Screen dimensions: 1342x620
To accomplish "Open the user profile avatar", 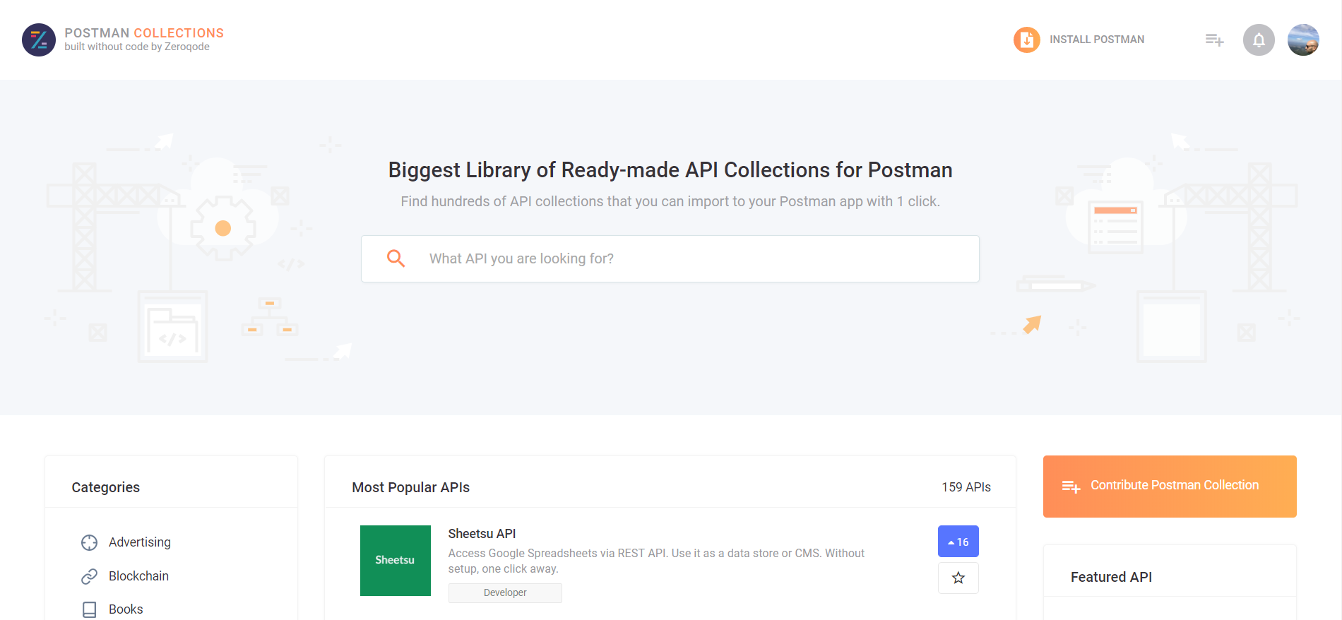I will click(x=1303, y=40).
